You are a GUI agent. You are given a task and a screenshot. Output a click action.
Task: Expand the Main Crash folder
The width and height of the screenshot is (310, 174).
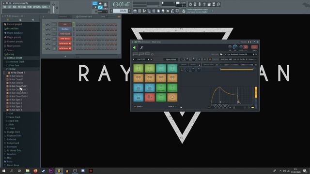tap(15, 117)
